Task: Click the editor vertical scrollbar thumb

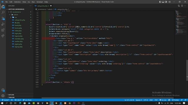Action: pos(187,70)
